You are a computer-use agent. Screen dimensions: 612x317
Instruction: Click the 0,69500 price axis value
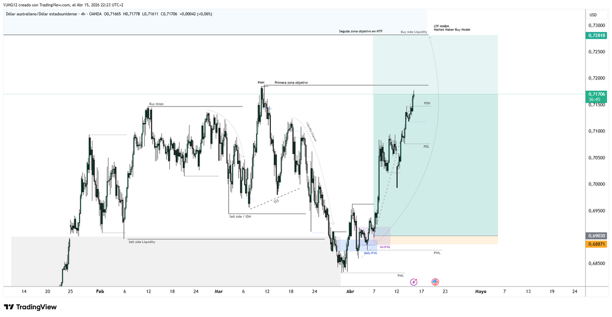pyautogui.click(x=597, y=210)
